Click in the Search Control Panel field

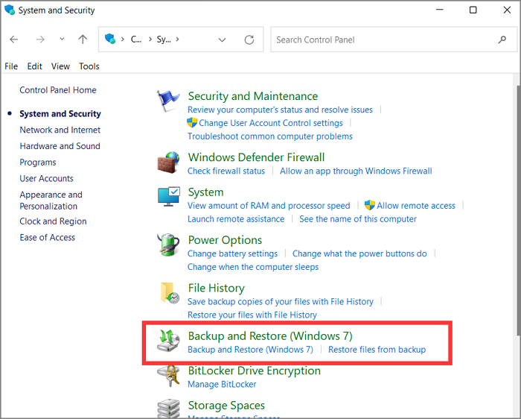click(394, 40)
